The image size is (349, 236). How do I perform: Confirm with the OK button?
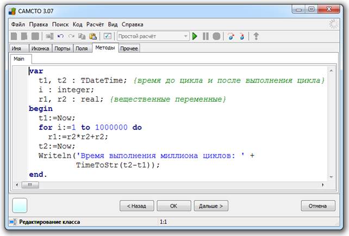174,206
